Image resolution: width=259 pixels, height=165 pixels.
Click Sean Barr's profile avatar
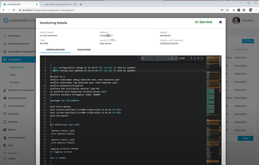[236, 20]
